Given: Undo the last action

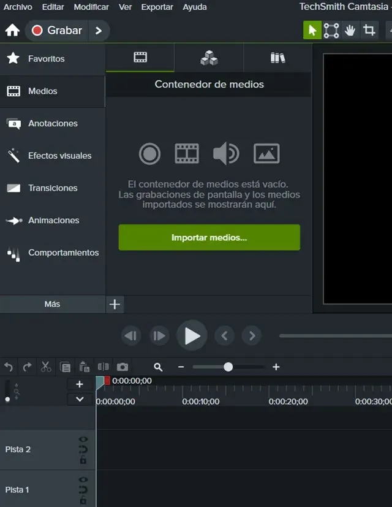Looking at the screenshot, I should (9, 367).
